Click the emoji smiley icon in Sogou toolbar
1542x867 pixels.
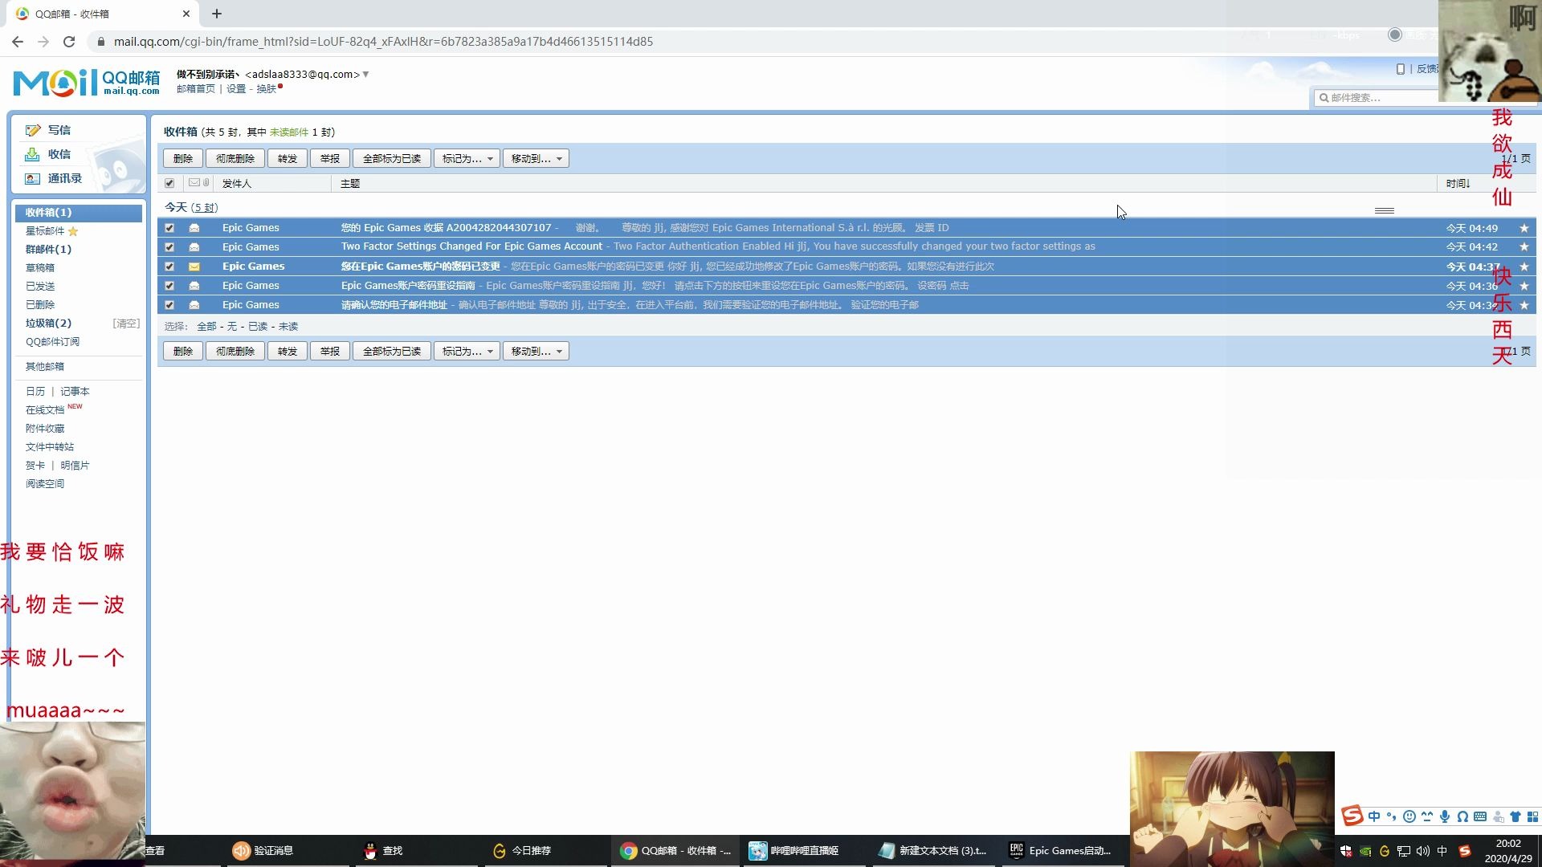[1409, 816]
